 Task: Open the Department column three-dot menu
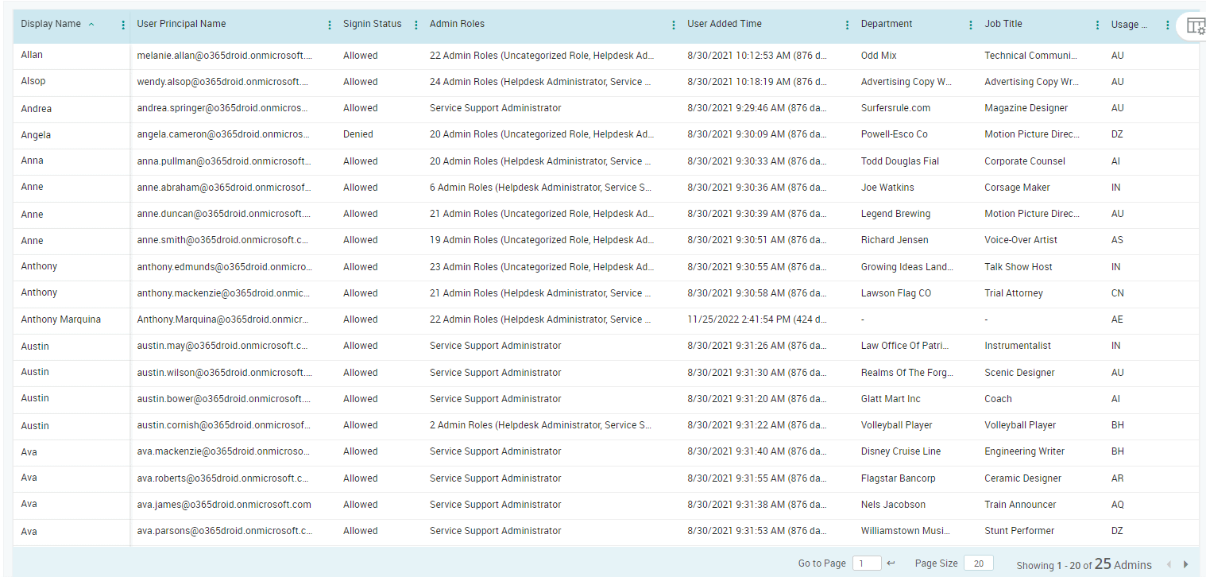[x=971, y=24]
